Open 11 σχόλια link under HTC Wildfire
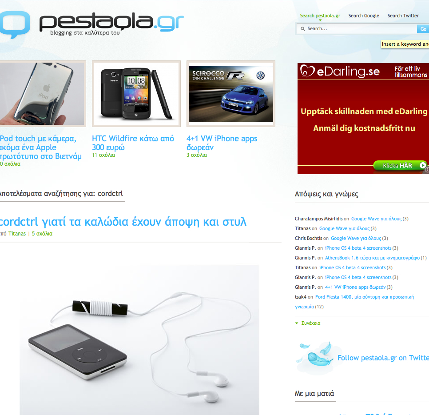429x415 pixels. (x=103, y=155)
